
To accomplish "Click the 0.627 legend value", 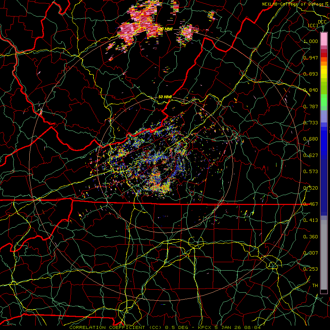I will pos(311,155).
